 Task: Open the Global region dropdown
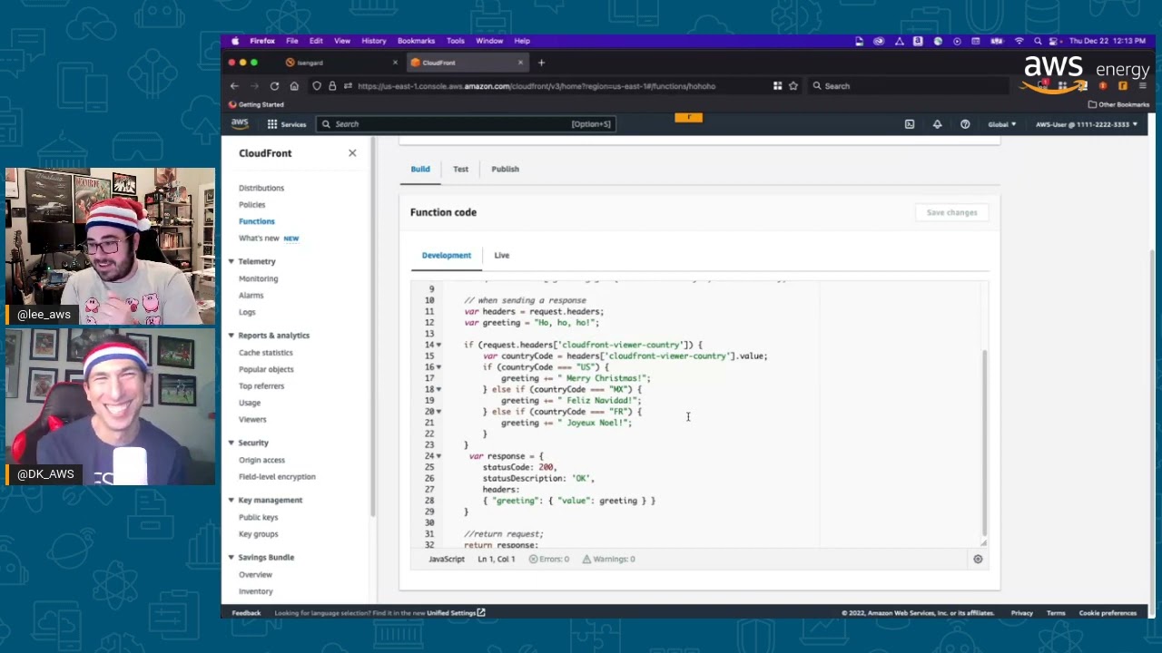click(x=1001, y=124)
